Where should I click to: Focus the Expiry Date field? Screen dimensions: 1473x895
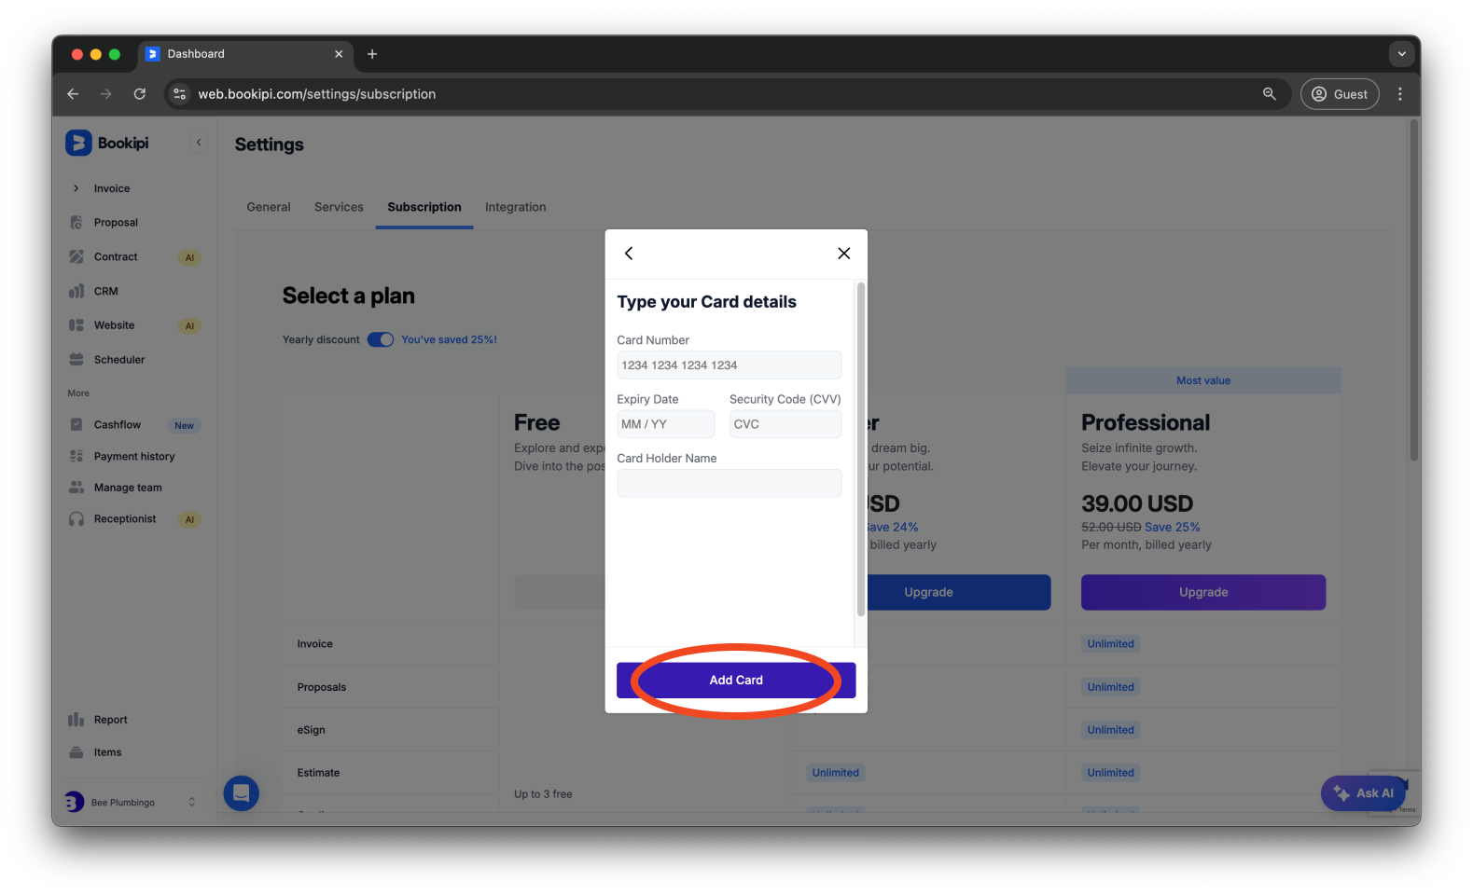(666, 424)
